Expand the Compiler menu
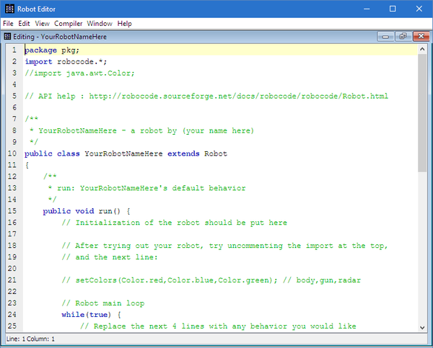This screenshot has height=348, width=433. pos(69,23)
